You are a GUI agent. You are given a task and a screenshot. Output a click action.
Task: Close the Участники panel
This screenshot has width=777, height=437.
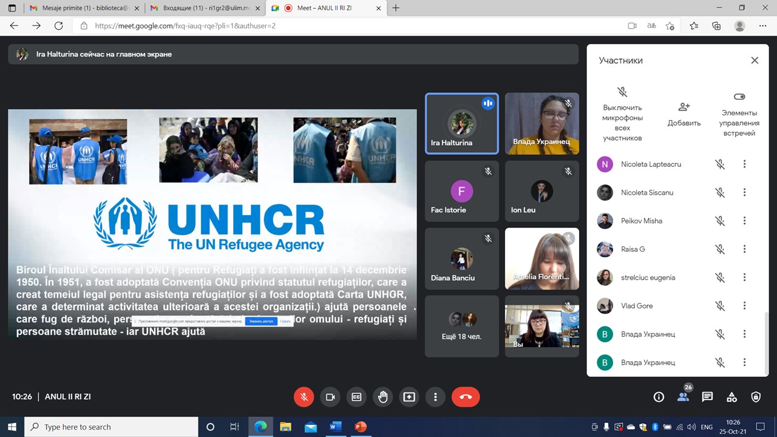pyautogui.click(x=755, y=60)
